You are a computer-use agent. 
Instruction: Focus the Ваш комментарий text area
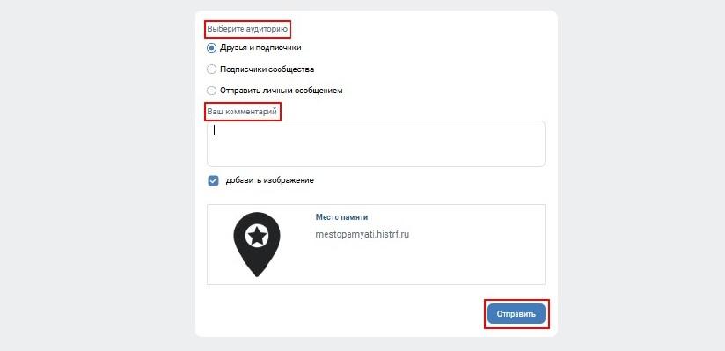coord(376,143)
